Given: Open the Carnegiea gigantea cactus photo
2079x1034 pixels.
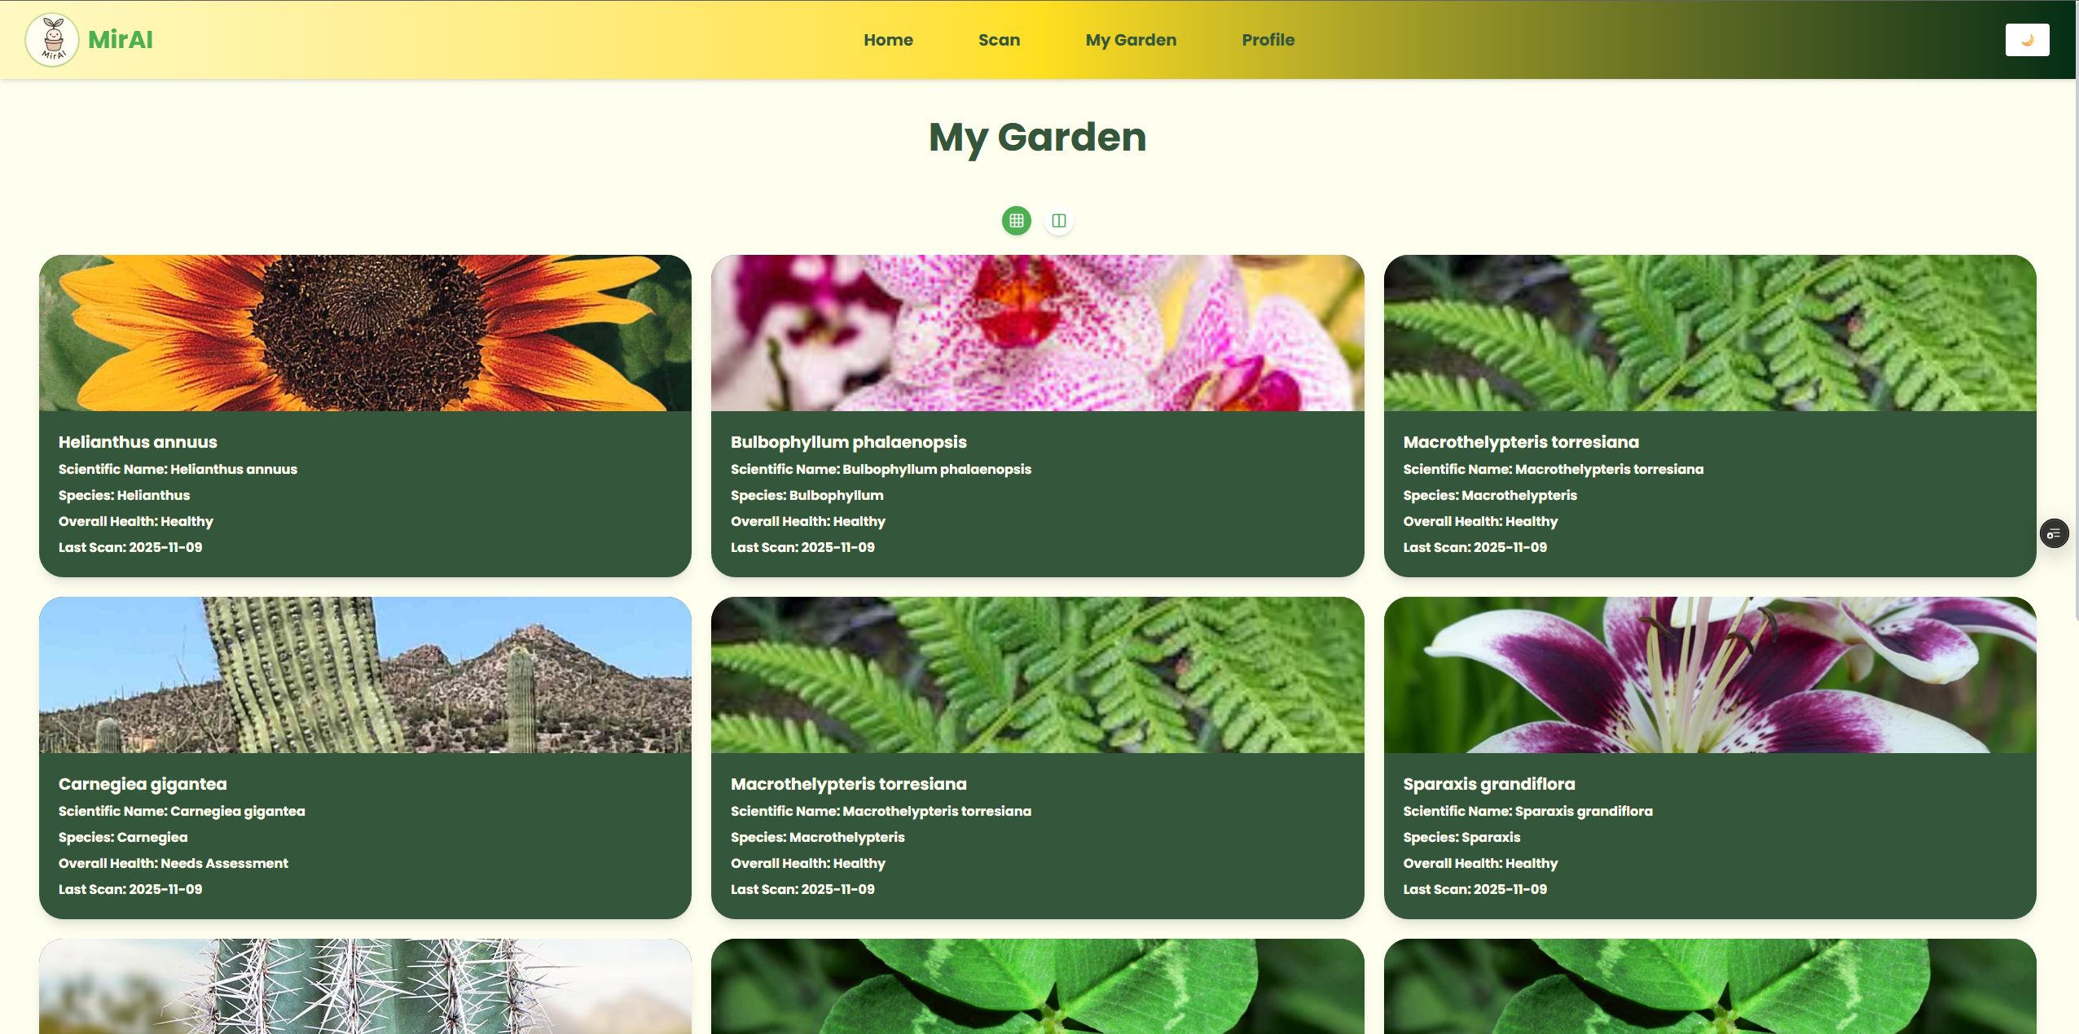Looking at the screenshot, I should tap(365, 675).
